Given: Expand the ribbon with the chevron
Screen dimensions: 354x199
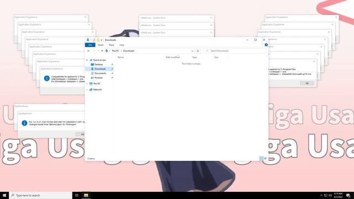Looking at the screenshot, I should tap(262, 45).
